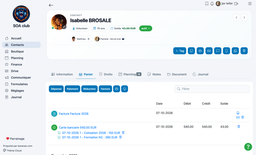Viewport: 256px width, 155px height.
Task: Open the Formation N2 : 390 EUR link
Action: [x=90, y=137]
